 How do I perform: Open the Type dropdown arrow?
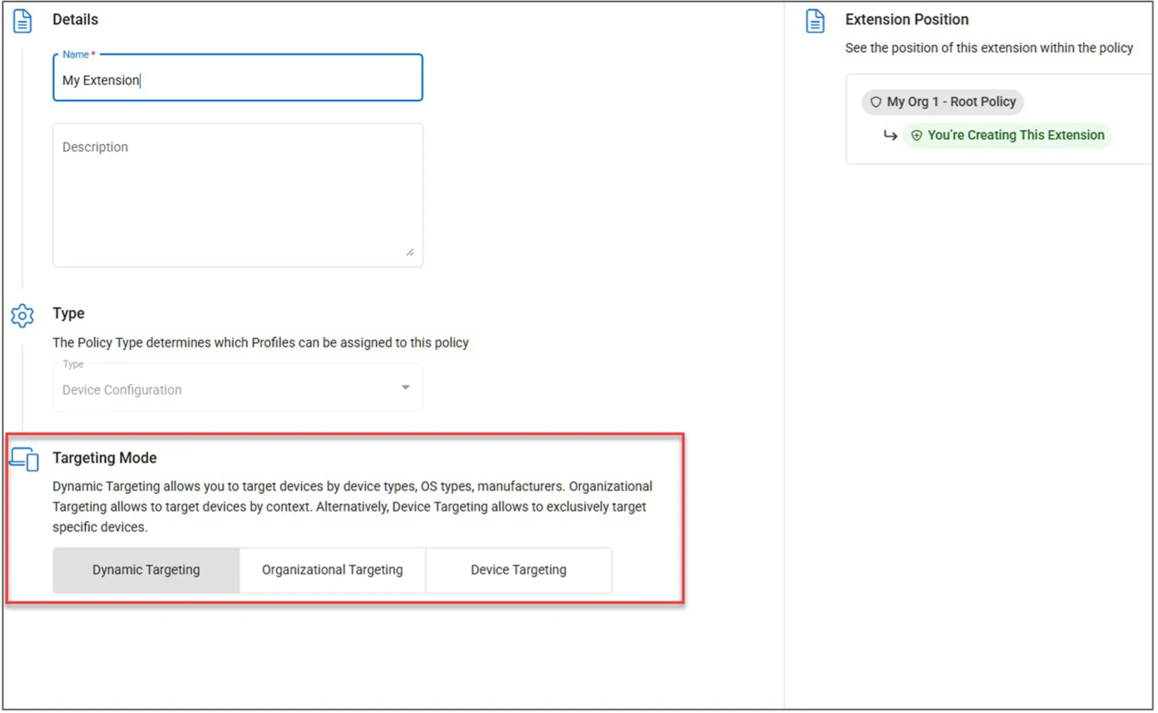405,387
